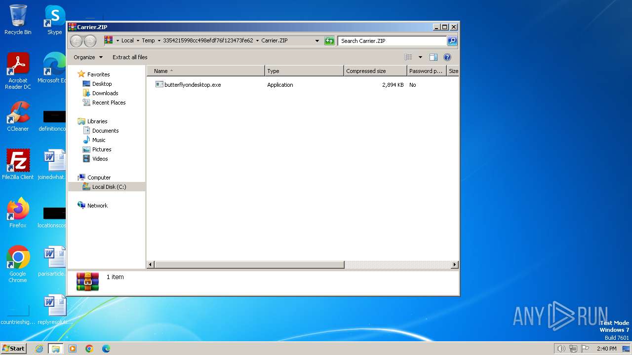Click Windows Media Player taskbar icon
Viewport: 632px width, 355px height.
pyautogui.click(x=73, y=349)
